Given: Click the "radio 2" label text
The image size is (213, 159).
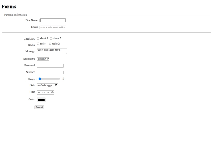Looking at the screenshot, I should (56, 44).
